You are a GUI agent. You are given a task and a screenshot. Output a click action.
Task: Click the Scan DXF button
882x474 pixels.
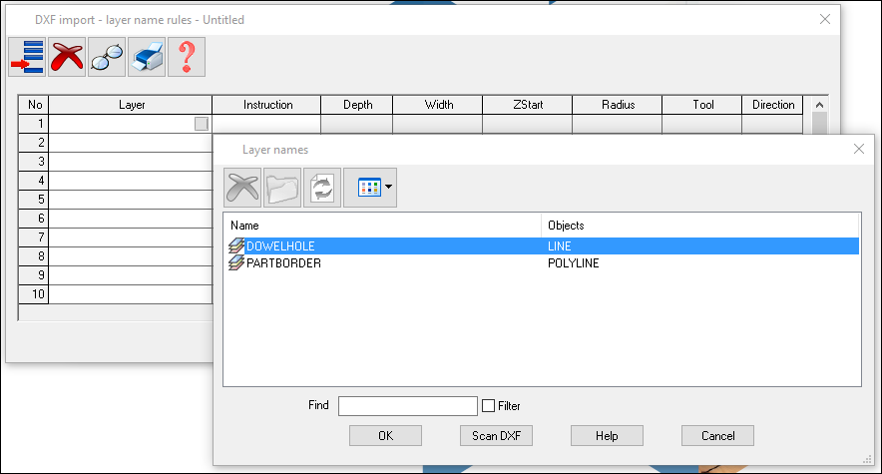click(x=496, y=436)
